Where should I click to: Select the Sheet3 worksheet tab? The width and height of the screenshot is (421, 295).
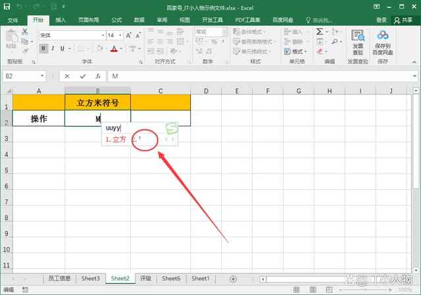(x=91, y=279)
